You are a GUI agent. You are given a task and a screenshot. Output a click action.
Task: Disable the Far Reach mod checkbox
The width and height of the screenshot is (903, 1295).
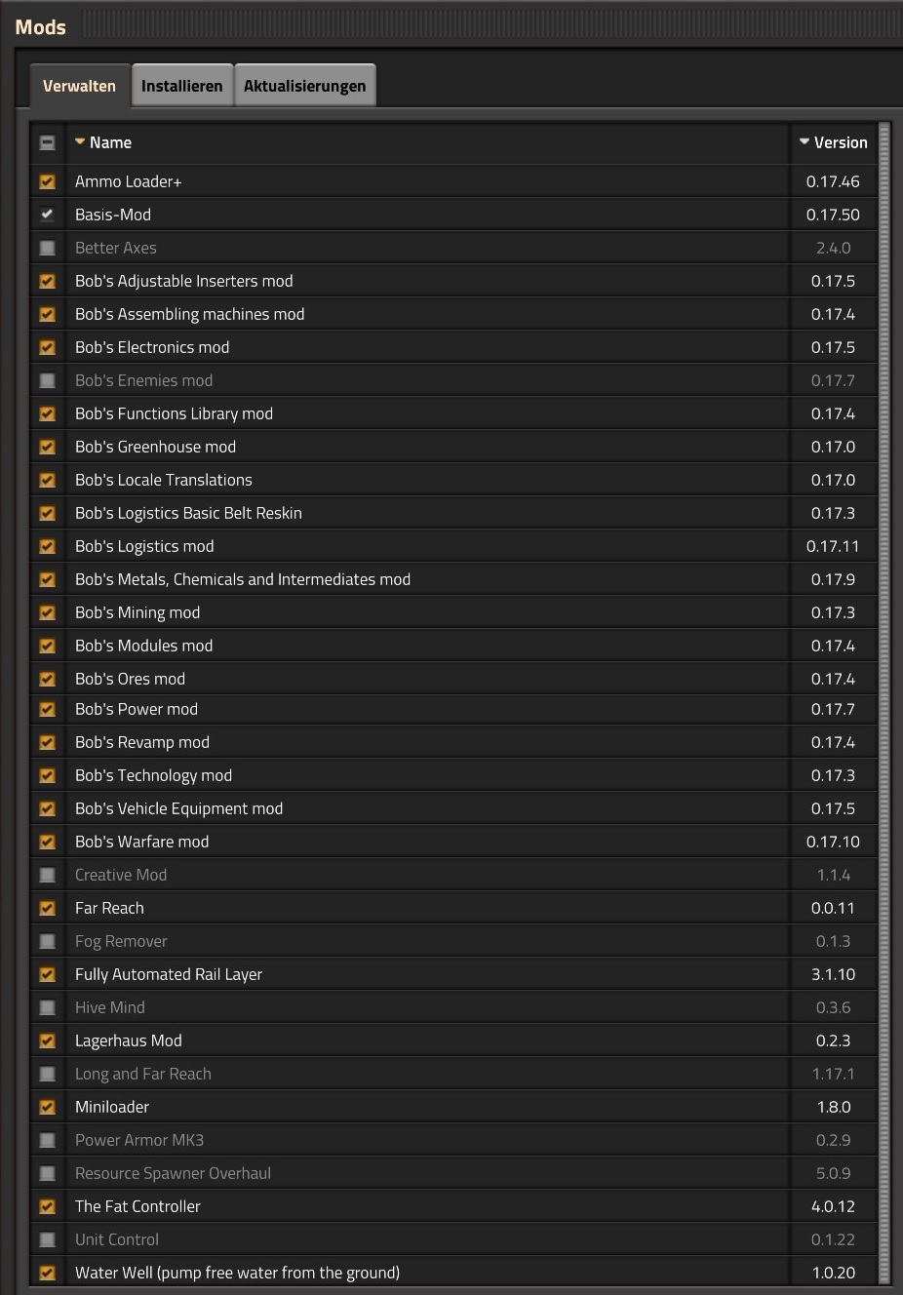coord(47,908)
